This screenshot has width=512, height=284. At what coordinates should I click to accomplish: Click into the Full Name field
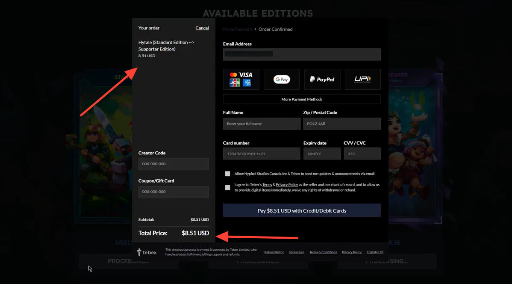pyautogui.click(x=262, y=124)
